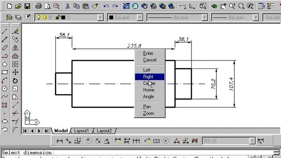This screenshot has width=281, height=158.
Task: Activate the Pan hand tool
Action: click(x=223, y=6)
